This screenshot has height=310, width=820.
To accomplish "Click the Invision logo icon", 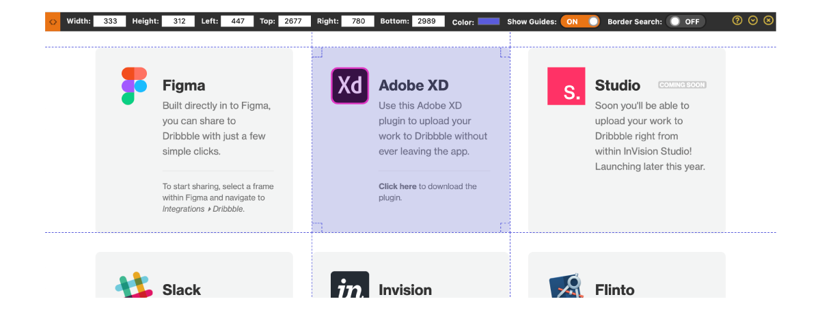I will click(350, 285).
